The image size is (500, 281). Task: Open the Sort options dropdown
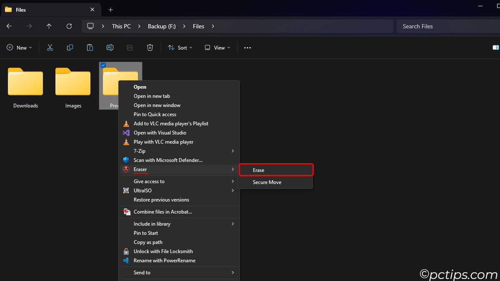click(x=180, y=47)
